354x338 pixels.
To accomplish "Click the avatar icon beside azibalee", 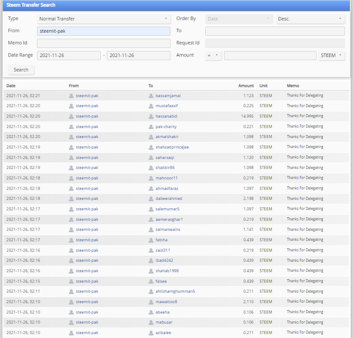I will 151,333.
